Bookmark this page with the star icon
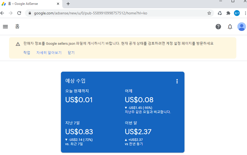 click(x=209, y=13)
